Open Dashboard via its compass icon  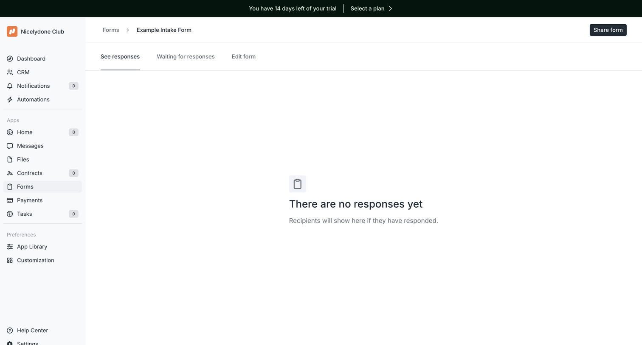pos(10,58)
